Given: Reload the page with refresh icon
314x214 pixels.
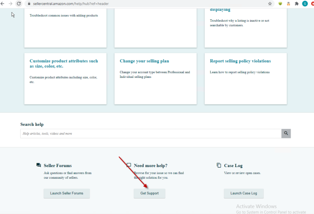Looking at the screenshot, I should click(x=19, y=4).
